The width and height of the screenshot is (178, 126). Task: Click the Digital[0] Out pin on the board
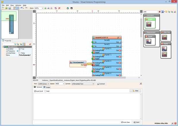tap(121, 50)
